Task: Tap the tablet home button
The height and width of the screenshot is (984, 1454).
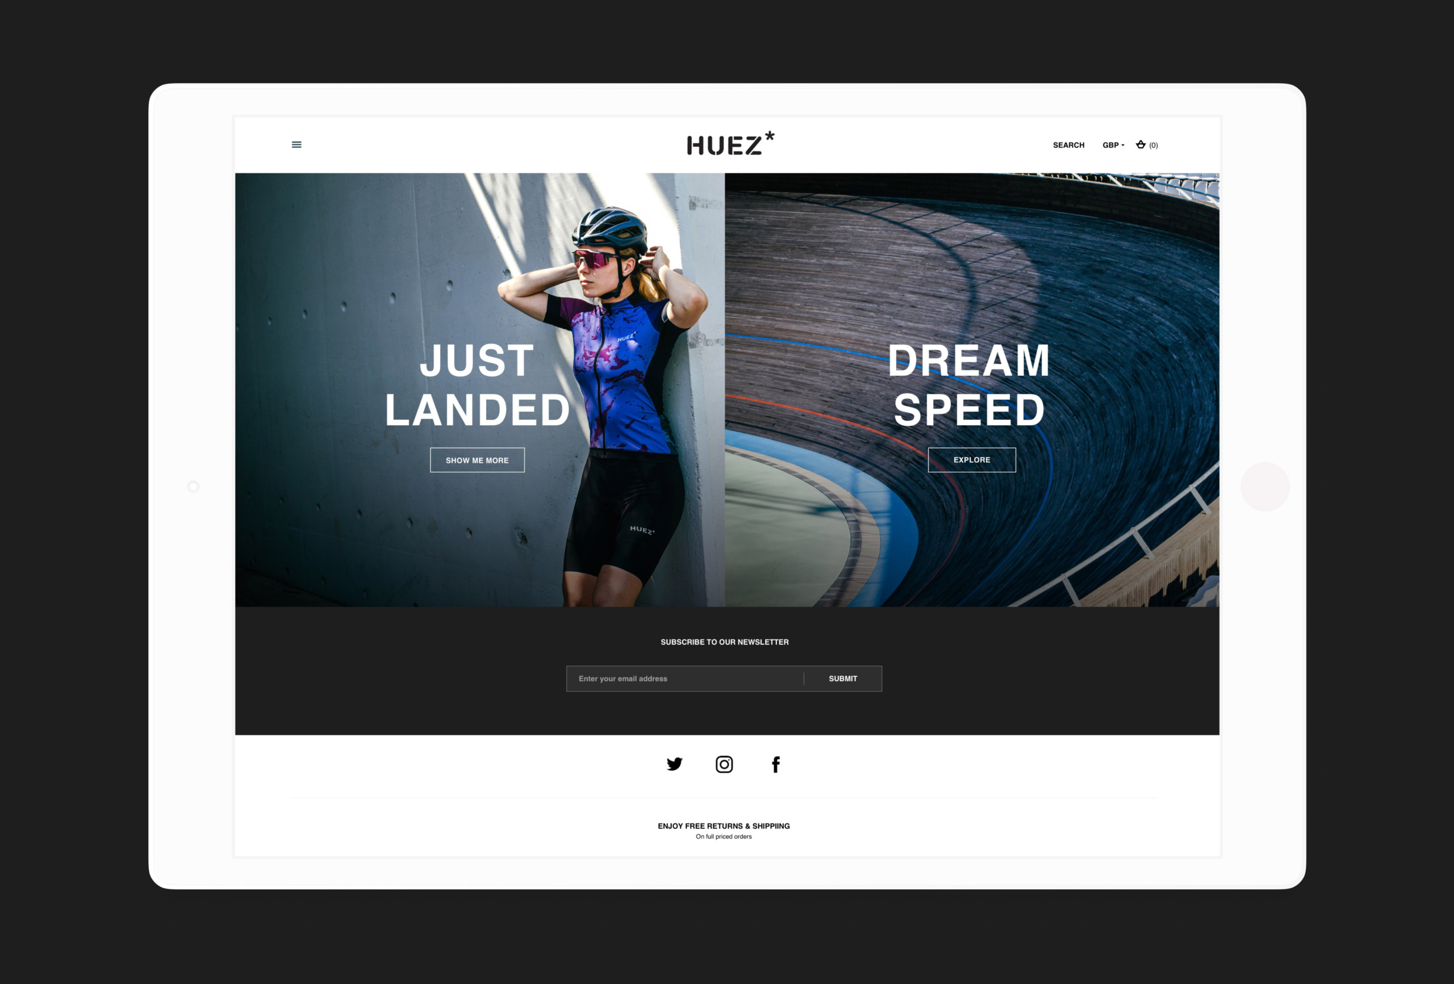Action: (x=1265, y=487)
